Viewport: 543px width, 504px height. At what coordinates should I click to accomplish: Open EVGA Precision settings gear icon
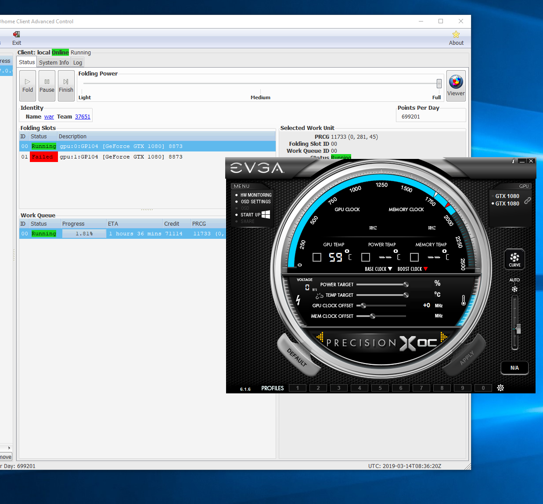click(500, 388)
